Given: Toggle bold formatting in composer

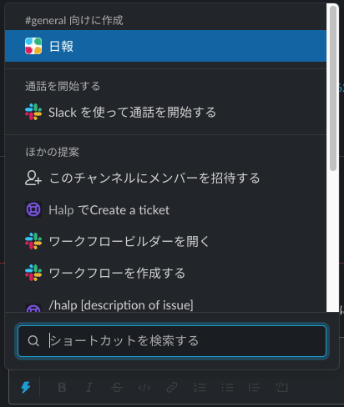Looking at the screenshot, I should pyautogui.click(x=62, y=387).
